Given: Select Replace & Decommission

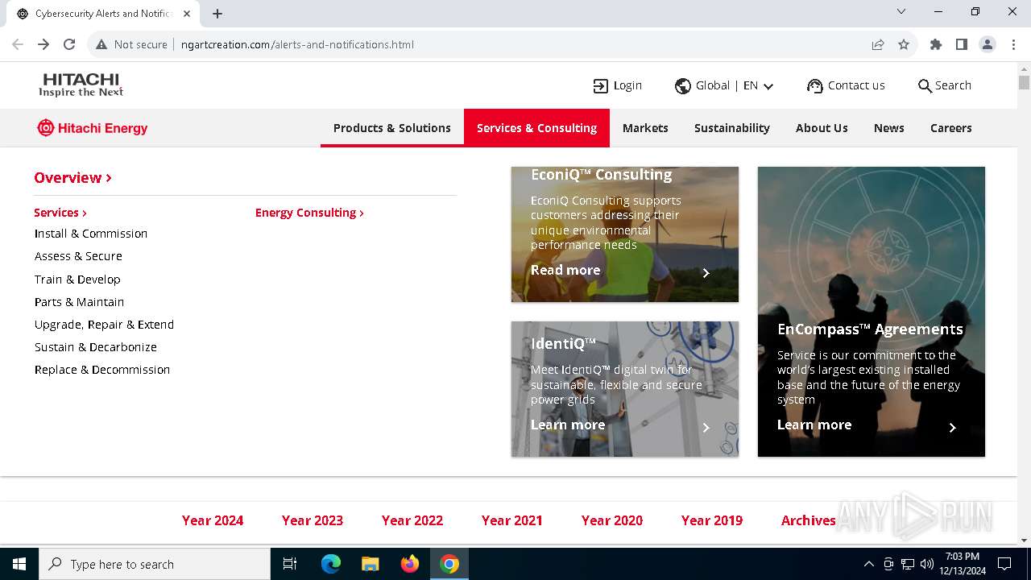Looking at the screenshot, I should [x=102, y=370].
